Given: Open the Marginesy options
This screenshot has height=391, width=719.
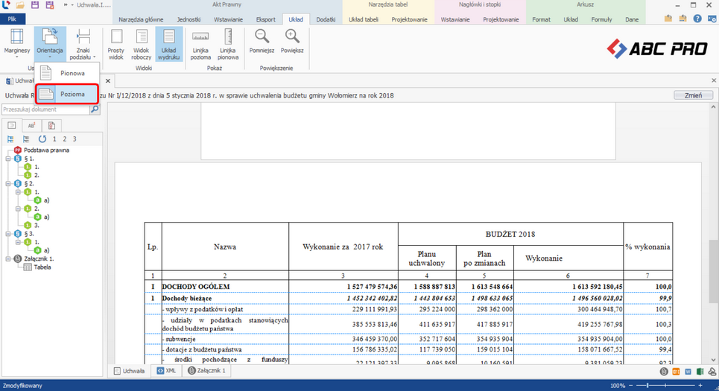Looking at the screenshot, I should pyautogui.click(x=16, y=43).
